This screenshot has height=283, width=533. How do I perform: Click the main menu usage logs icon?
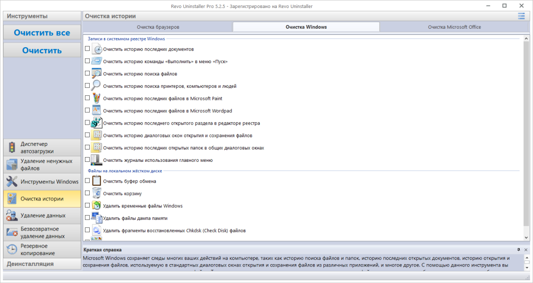click(97, 160)
